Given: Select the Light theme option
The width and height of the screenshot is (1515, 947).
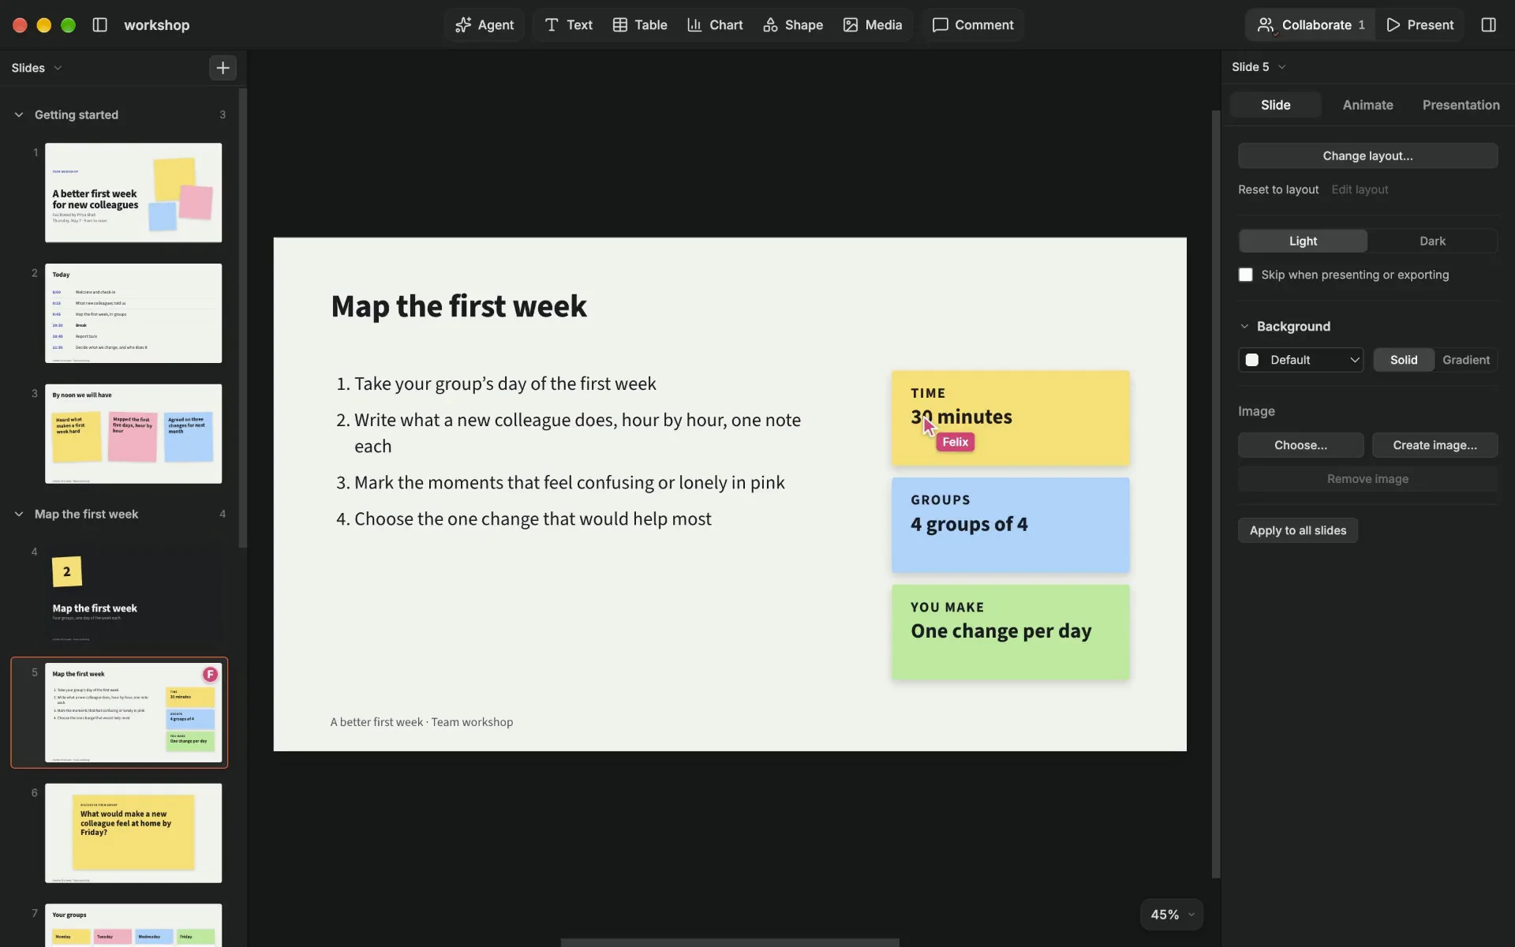Looking at the screenshot, I should [x=1303, y=241].
